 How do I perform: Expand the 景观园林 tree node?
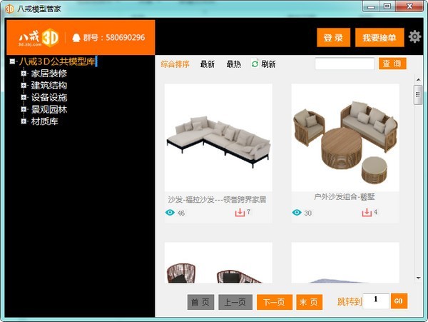pyautogui.click(x=24, y=109)
